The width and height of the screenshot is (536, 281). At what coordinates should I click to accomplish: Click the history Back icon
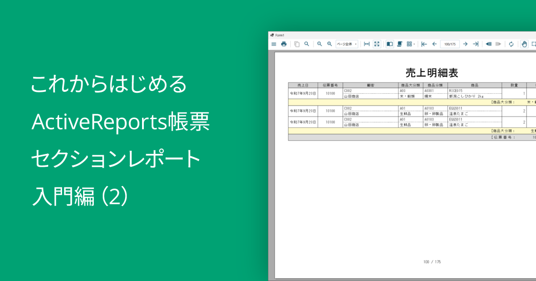(489, 44)
